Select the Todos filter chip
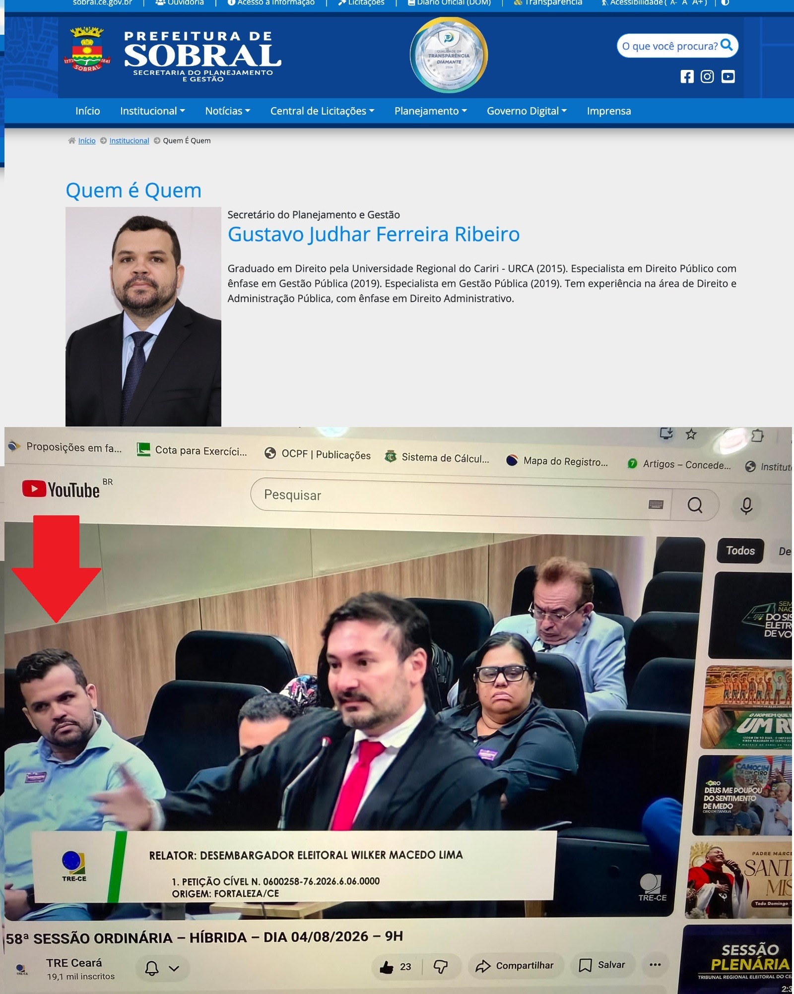Viewport: 794px width, 994px height. pos(740,551)
